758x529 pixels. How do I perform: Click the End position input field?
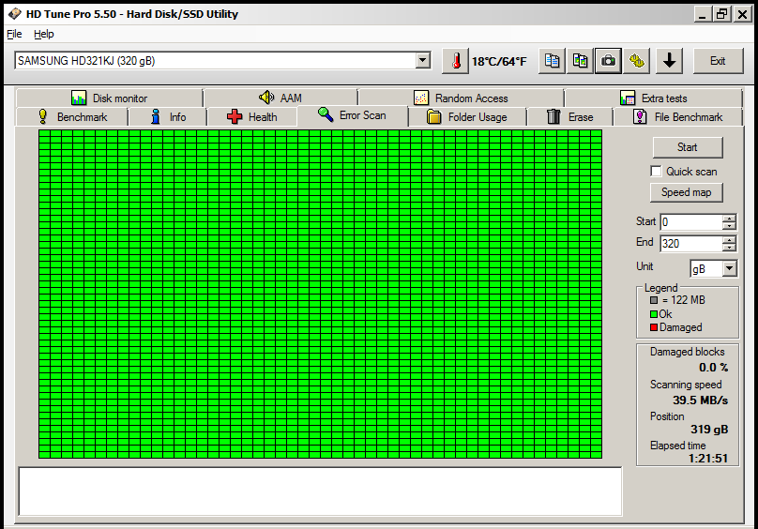tap(691, 243)
